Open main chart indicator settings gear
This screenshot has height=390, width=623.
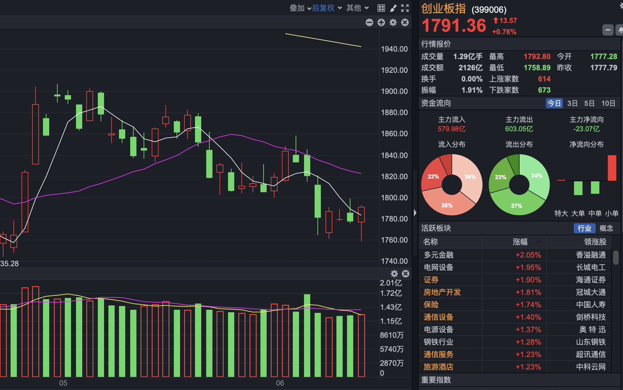click(x=393, y=22)
